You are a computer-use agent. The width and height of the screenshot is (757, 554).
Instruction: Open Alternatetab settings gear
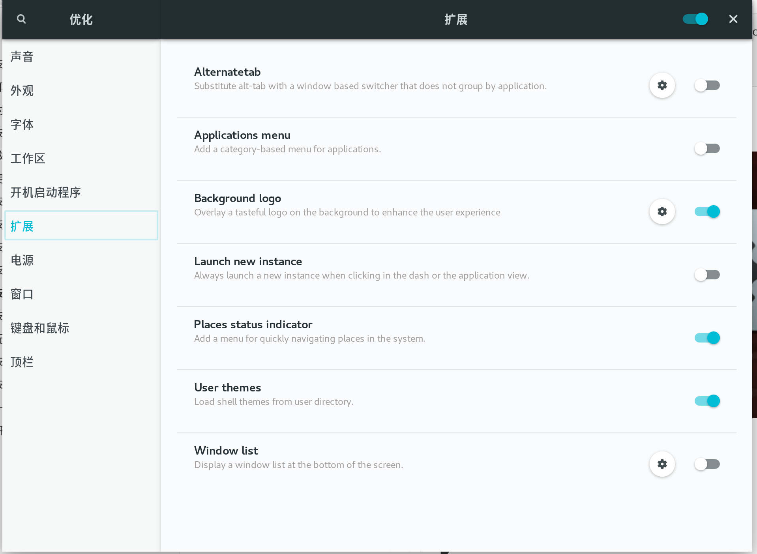[x=662, y=85]
